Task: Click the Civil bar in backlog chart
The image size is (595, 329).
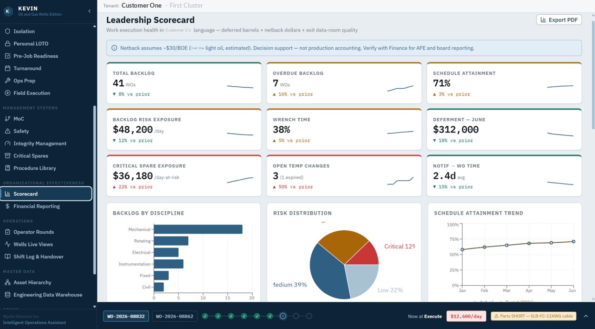Action: [x=159, y=287]
